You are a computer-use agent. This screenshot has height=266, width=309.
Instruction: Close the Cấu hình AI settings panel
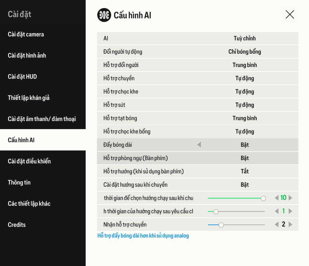[290, 15]
